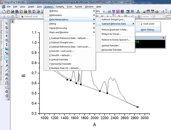Screen dimensions: 171x130
Task: Click the X axis title A
Action: 94,125
